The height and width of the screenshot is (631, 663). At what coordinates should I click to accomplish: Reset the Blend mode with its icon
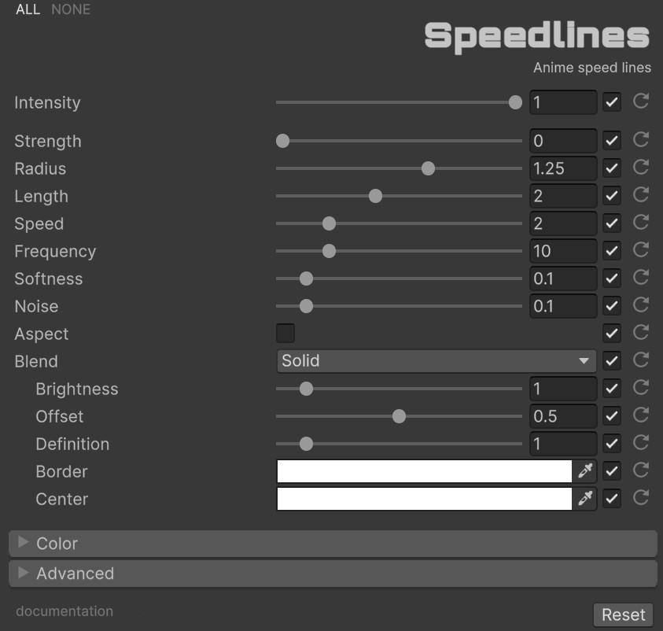click(641, 360)
